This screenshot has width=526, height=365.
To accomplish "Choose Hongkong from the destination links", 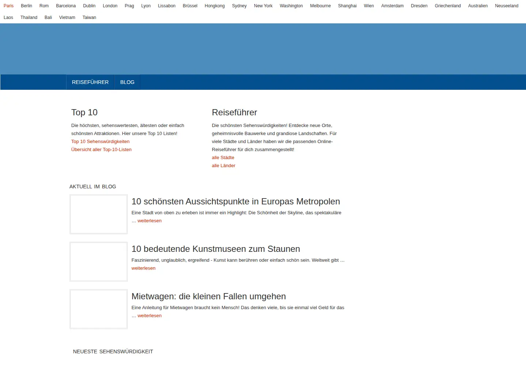I will pos(214,6).
